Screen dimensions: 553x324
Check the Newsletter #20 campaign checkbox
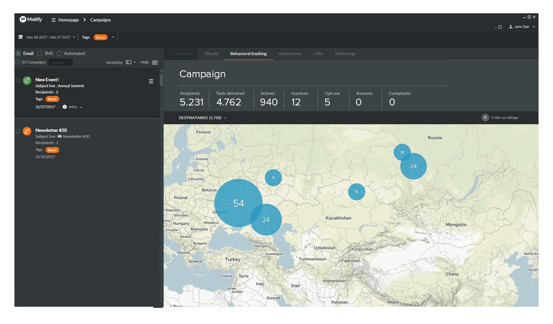coord(18,131)
